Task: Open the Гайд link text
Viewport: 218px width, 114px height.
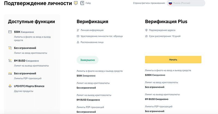Action: point(88,3)
